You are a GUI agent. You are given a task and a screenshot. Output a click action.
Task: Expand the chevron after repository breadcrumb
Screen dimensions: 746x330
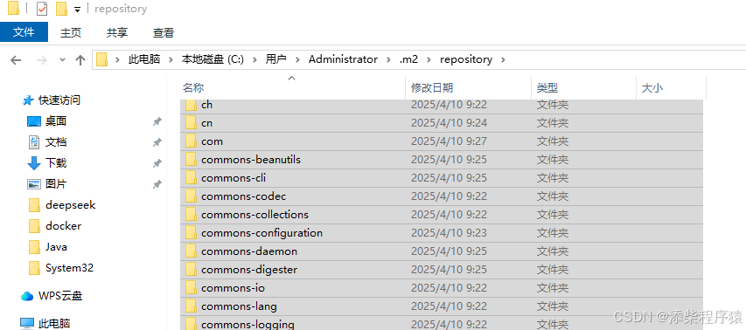(504, 60)
